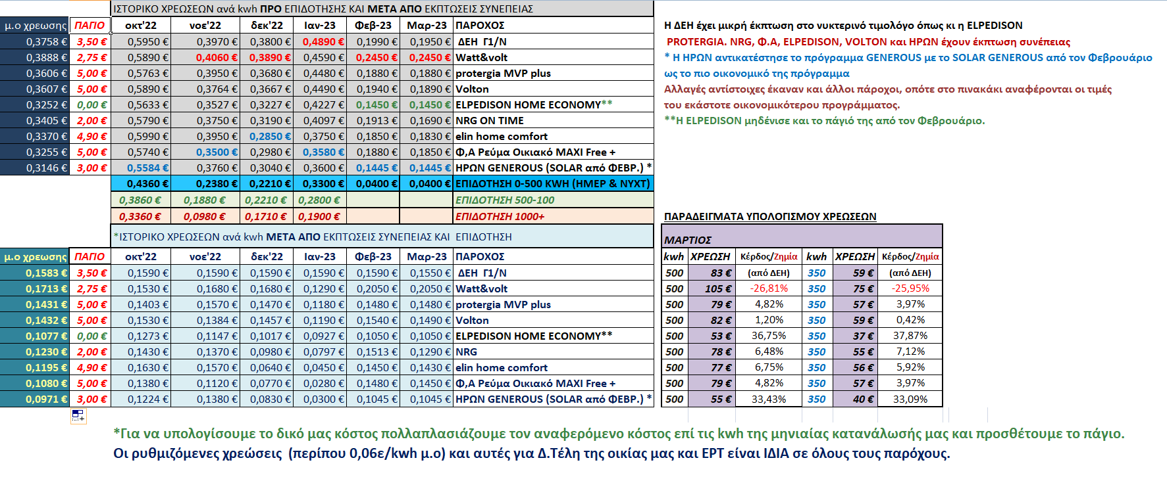Screen dimensions: 1167x477
Task: Select the teal cell 0,1431 €
Action: pyautogui.click(x=34, y=304)
